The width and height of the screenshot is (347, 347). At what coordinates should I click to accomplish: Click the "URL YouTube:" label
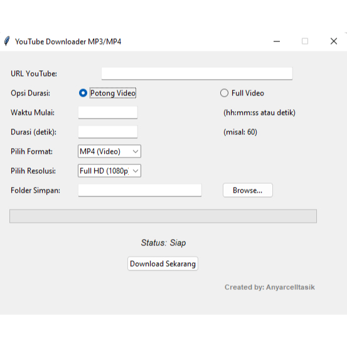pos(34,73)
